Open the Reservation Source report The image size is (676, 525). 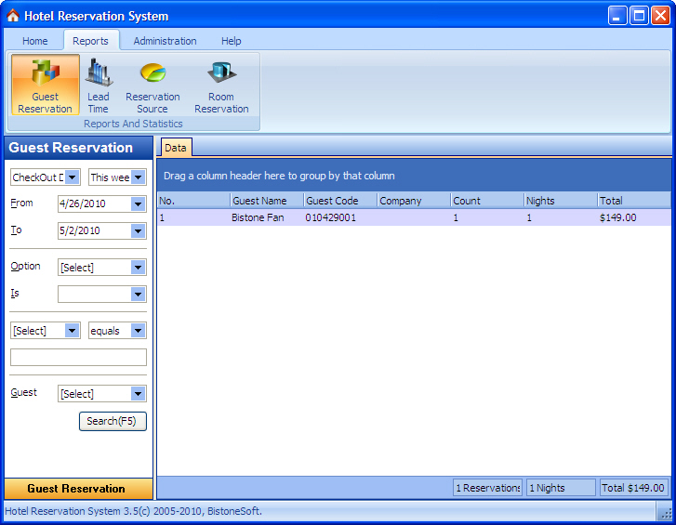tap(152, 85)
